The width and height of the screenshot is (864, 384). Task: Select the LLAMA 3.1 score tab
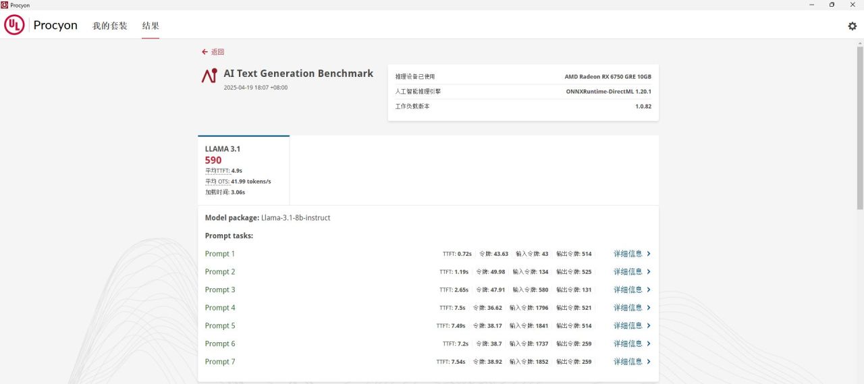(244, 170)
